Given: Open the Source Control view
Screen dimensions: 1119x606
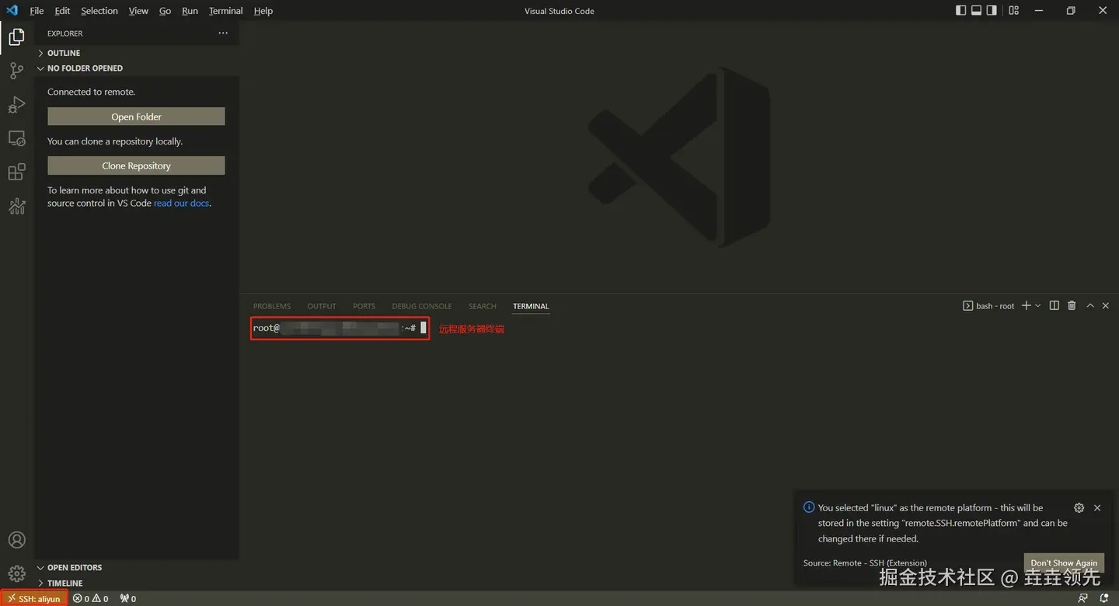Looking at the screenshot, I should (16, 71).
